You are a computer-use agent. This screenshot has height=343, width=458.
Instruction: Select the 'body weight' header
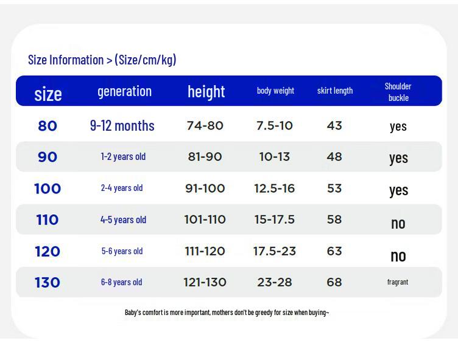click(275, 91)
